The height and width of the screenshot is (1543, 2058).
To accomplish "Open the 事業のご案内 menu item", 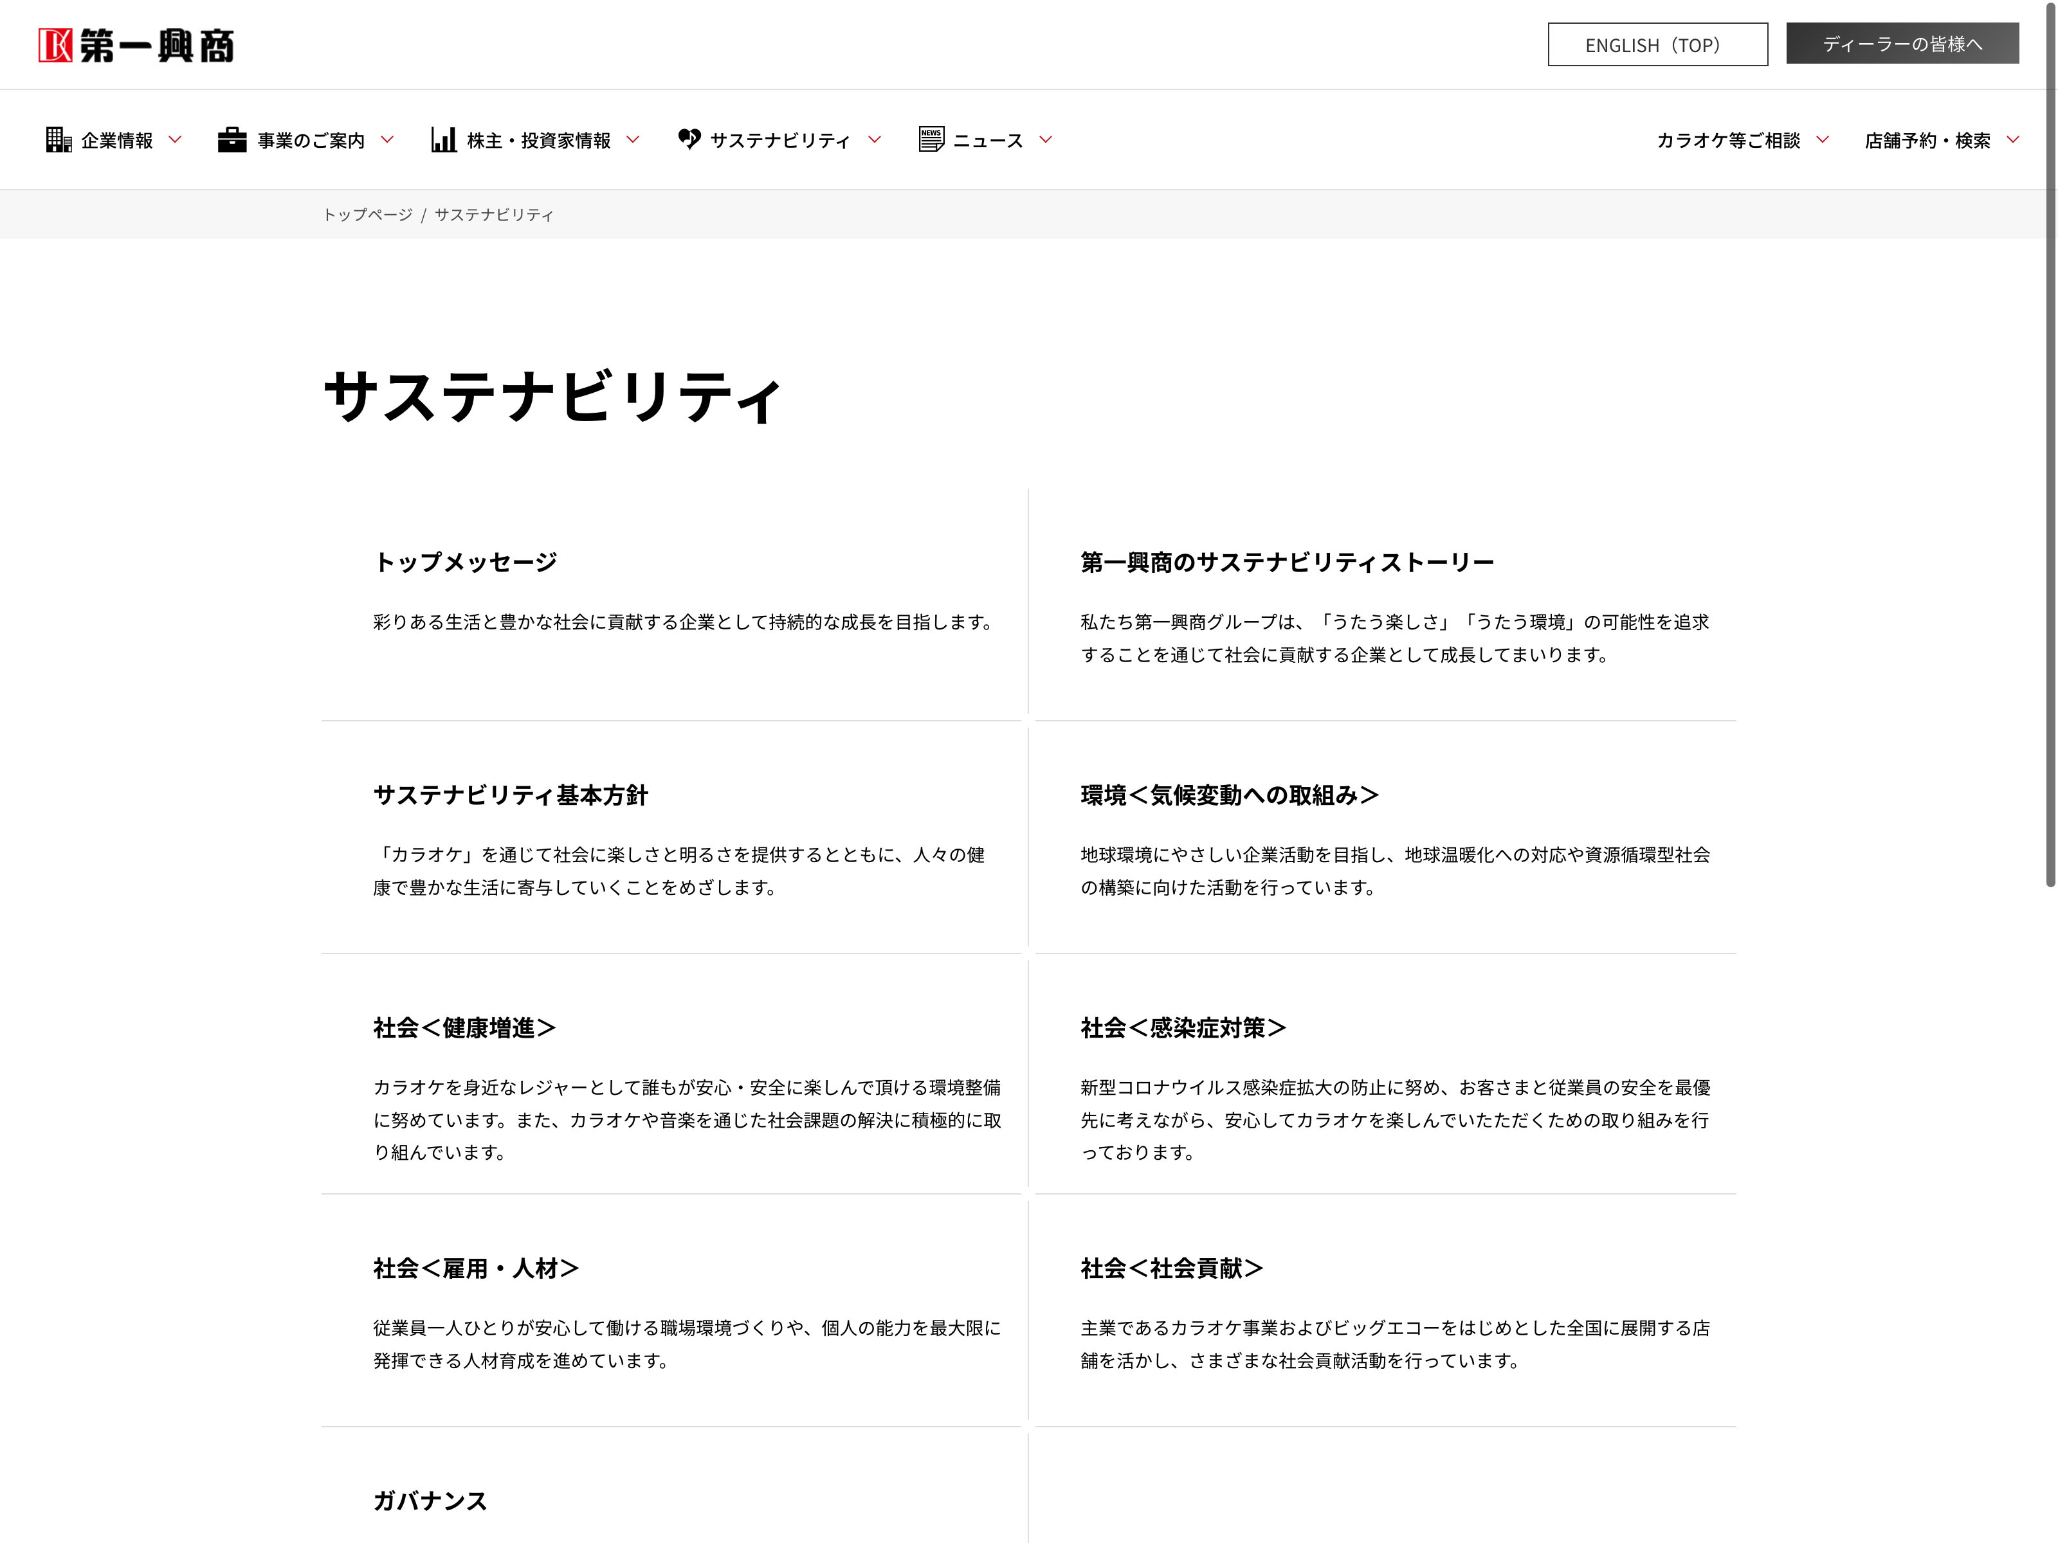I will (311, 140).
